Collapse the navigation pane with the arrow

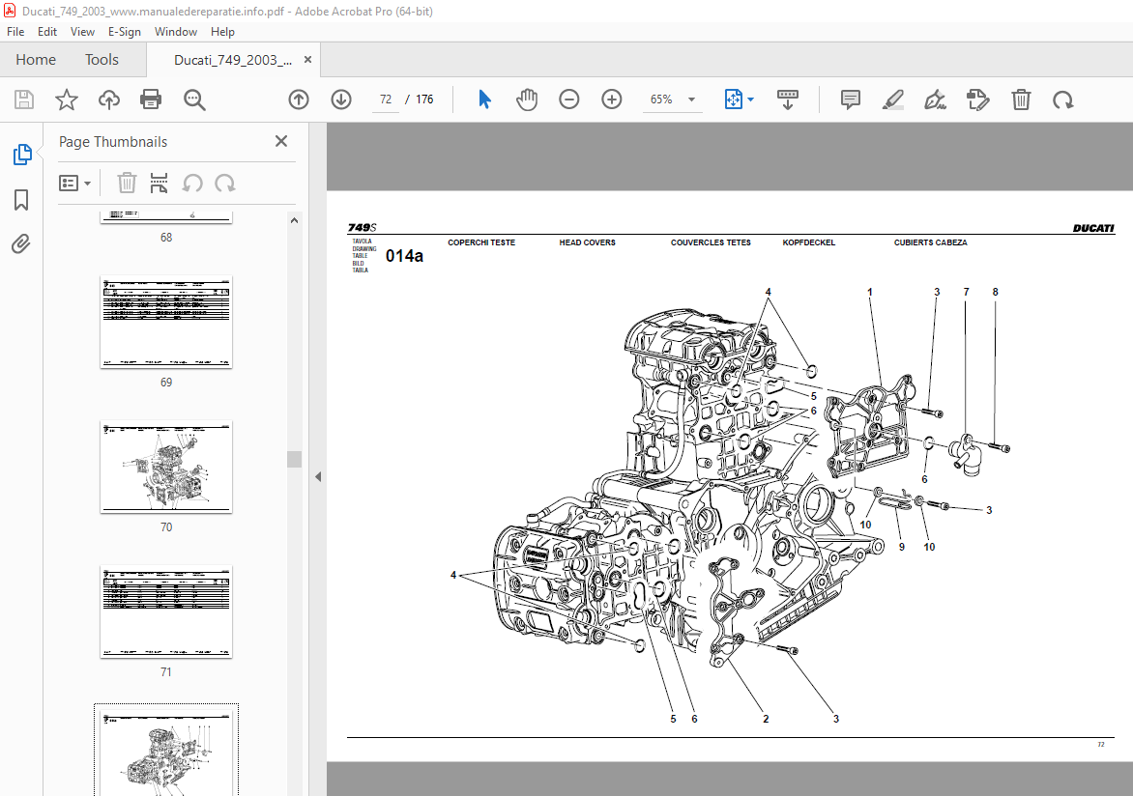[x=318, y=477]
